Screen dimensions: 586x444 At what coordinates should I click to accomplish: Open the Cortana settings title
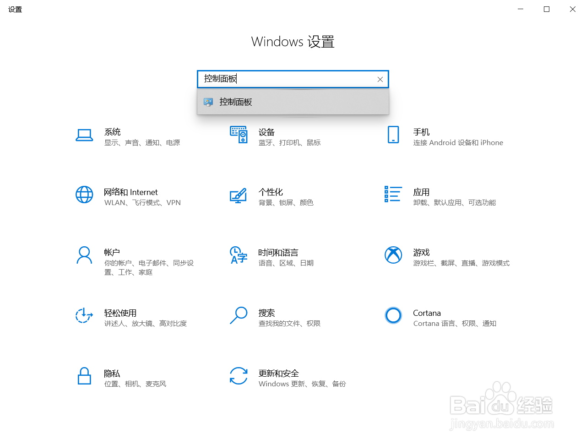point(427,313)
